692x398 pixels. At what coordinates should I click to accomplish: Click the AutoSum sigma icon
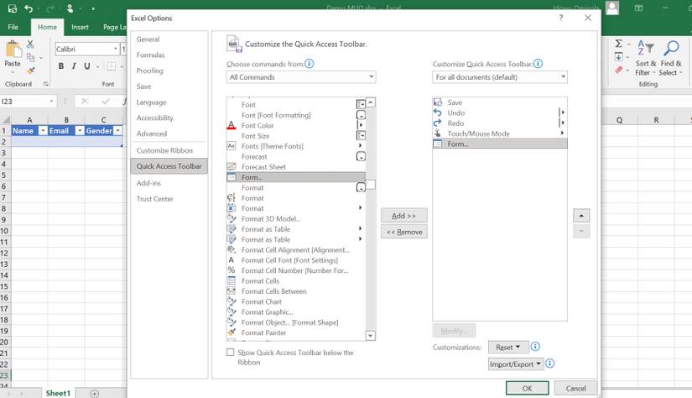(619, 44)
